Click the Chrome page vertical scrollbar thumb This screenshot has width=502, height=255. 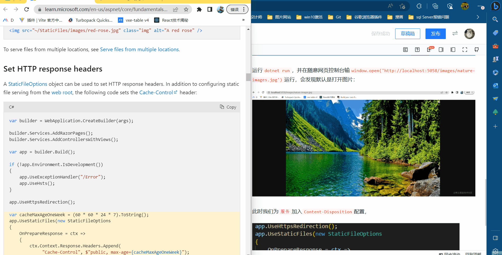click(x=248, y=77)
